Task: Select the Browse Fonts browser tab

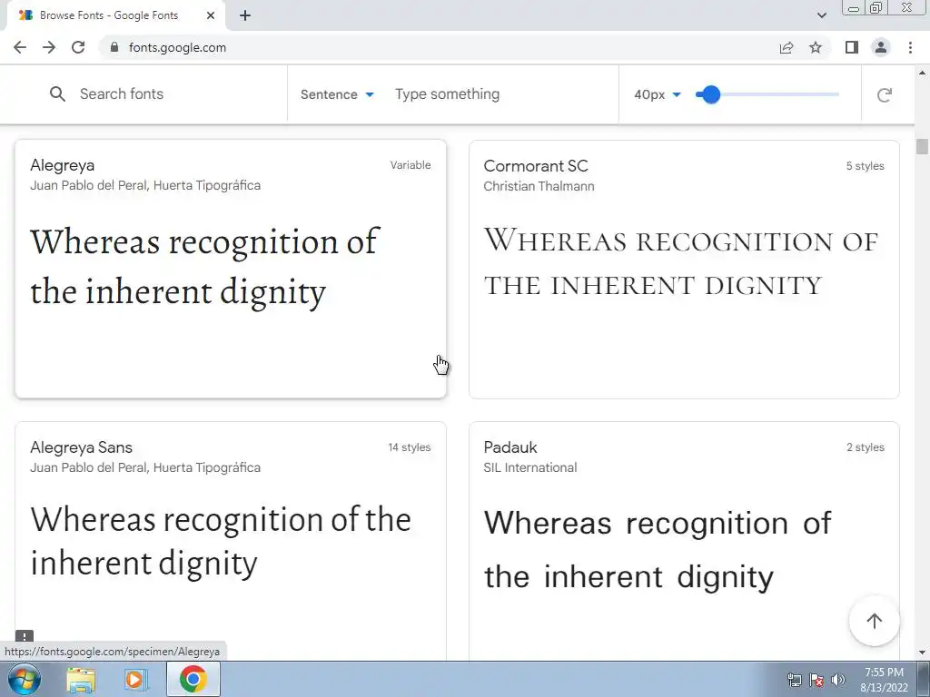Action: coord(115,15)
